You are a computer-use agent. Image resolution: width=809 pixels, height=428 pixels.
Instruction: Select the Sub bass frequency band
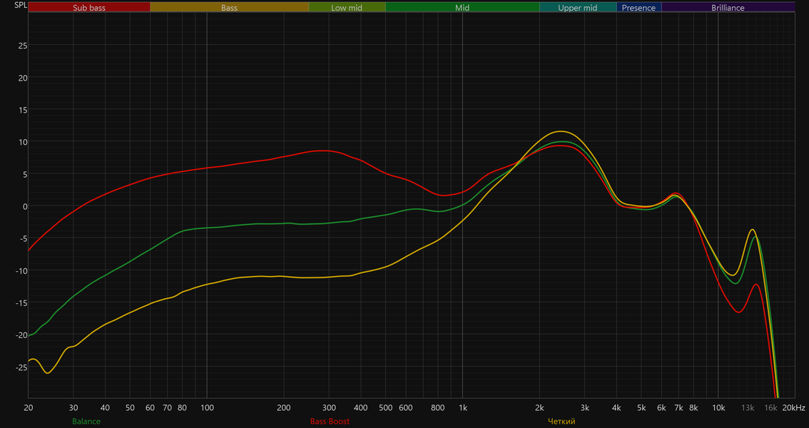click(89, 8)
